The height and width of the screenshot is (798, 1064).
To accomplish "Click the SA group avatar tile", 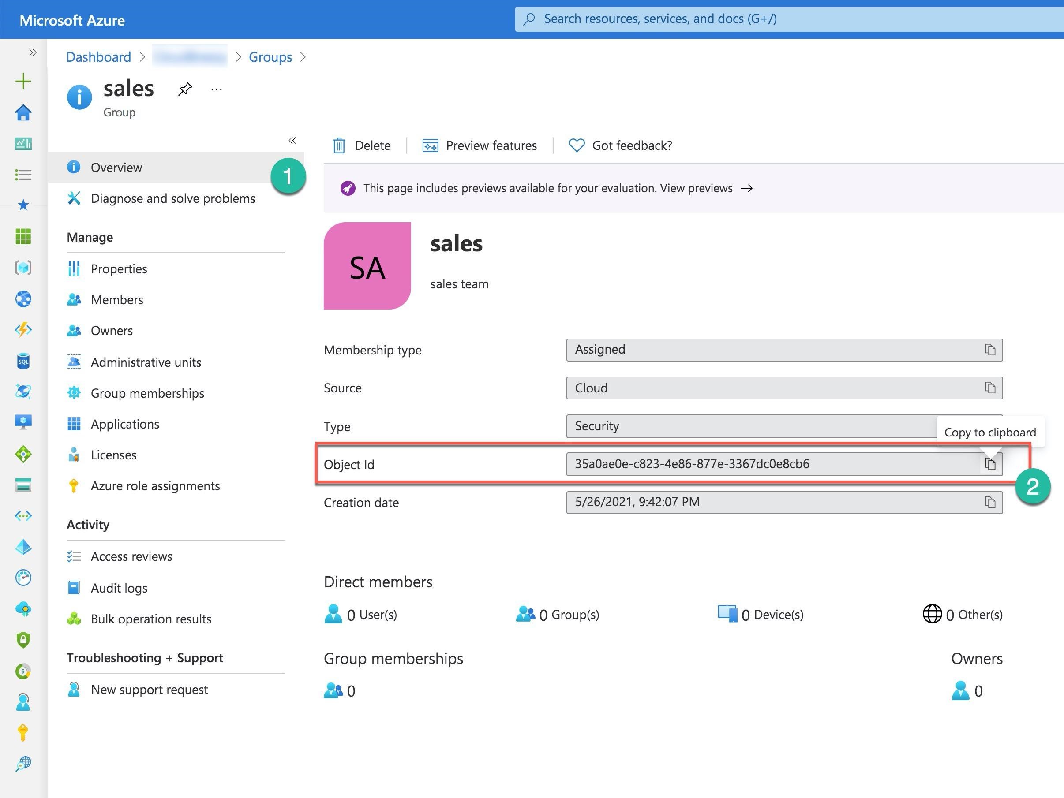I will click(367, 266).
